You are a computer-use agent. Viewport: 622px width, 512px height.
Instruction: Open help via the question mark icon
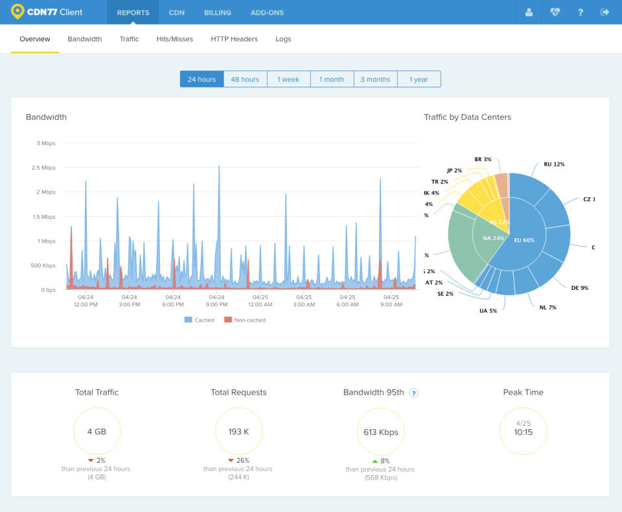pos(581,12)
